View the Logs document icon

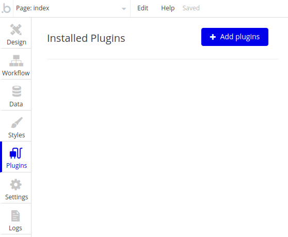tap(15, 216)
